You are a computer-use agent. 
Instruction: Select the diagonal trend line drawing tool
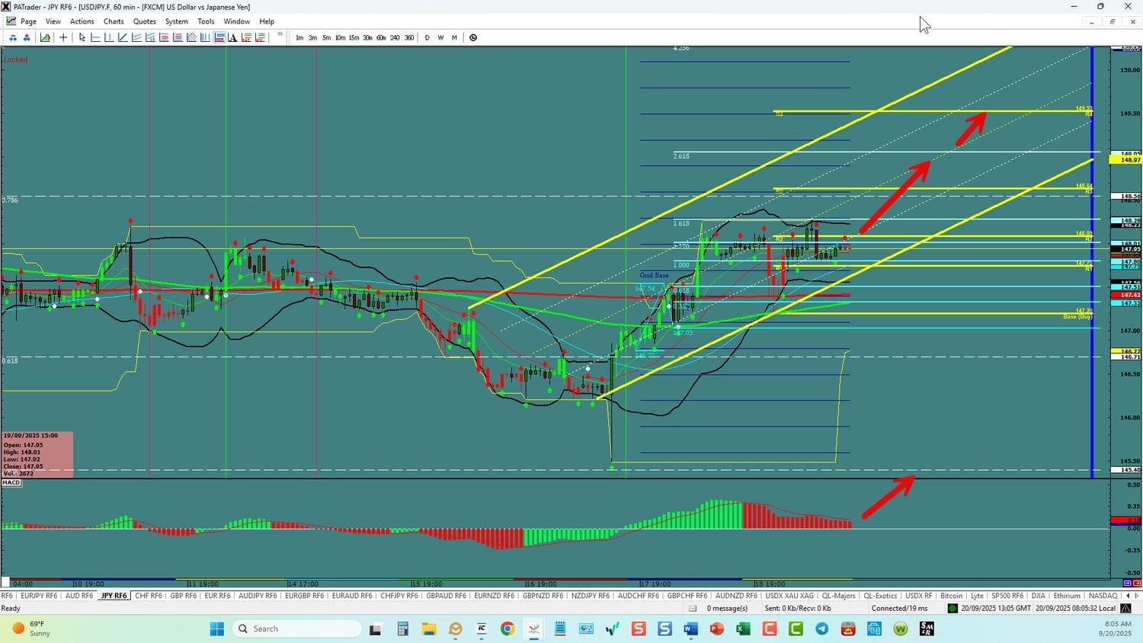pyautogui.click(x=123, y=37)
